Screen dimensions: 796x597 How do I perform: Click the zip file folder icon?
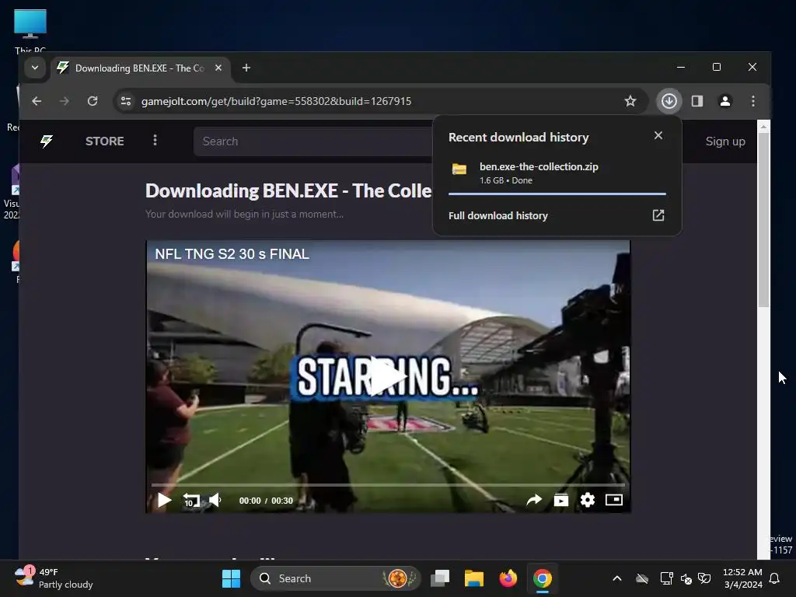tap(459, 169)
